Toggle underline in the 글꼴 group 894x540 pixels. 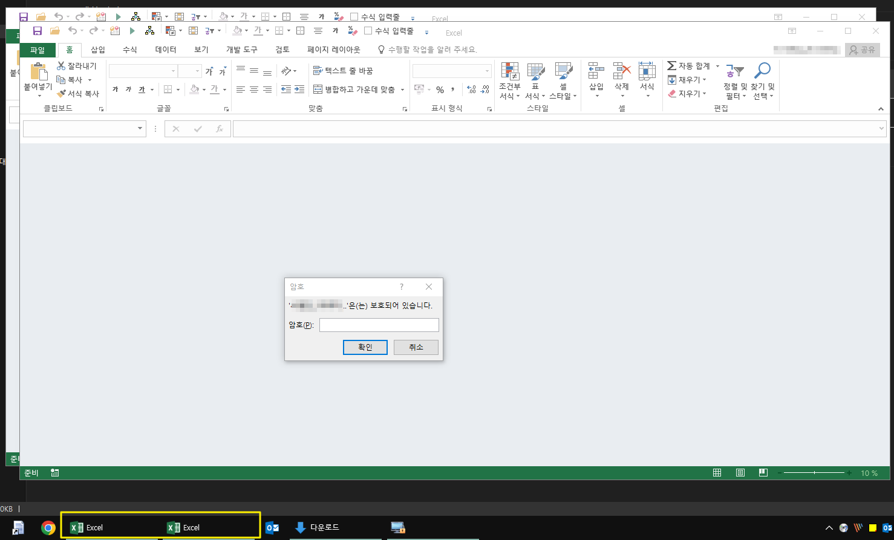pos(142,89)
